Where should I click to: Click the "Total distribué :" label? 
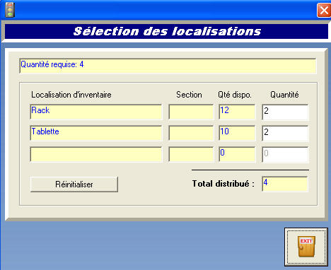click(223, 184)
